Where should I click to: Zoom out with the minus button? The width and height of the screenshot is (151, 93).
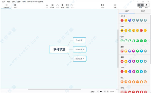tap(105, 91)
